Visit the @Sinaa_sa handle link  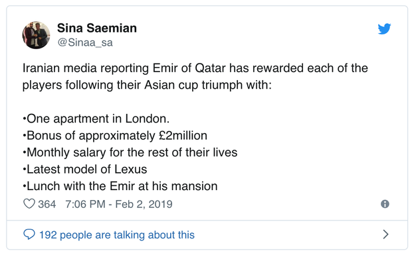[x=85, y=42]
